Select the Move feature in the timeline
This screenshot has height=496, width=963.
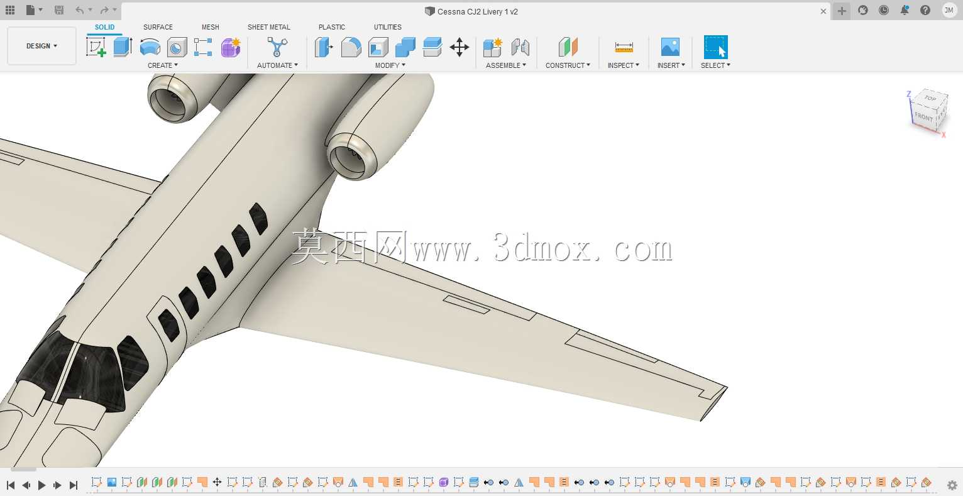click(217, 482)
